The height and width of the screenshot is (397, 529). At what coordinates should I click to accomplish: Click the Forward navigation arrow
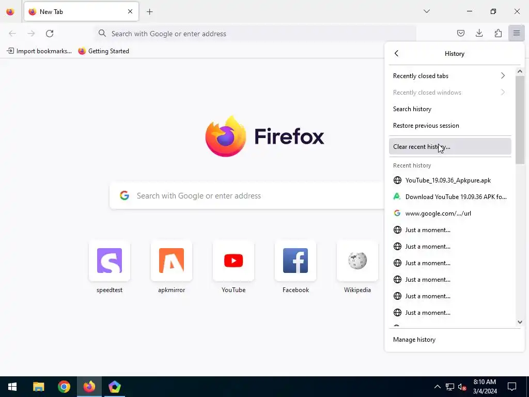tap(31, 34)
